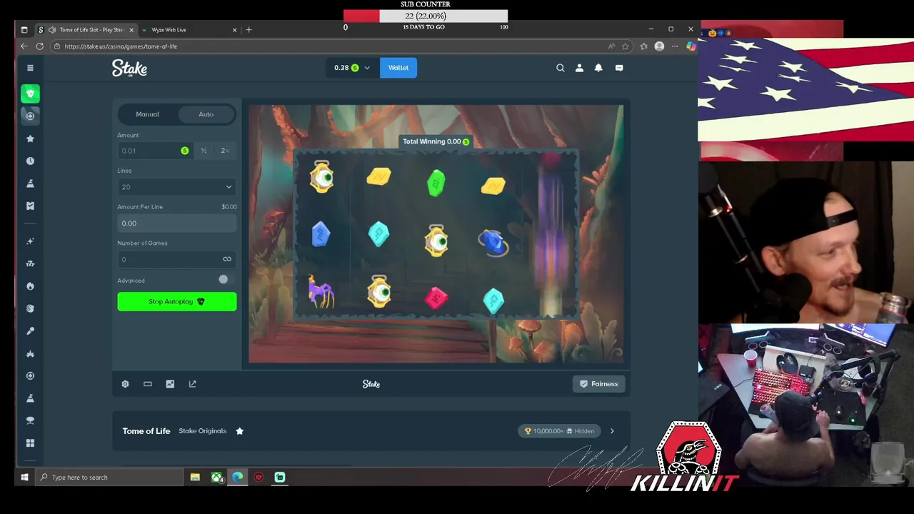
Task: Click the green casino shield sidebar icon
Action: [x=30, y=94]
